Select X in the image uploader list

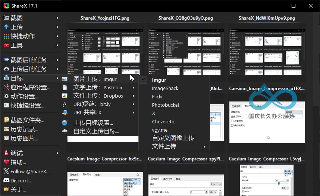point(154,113)
